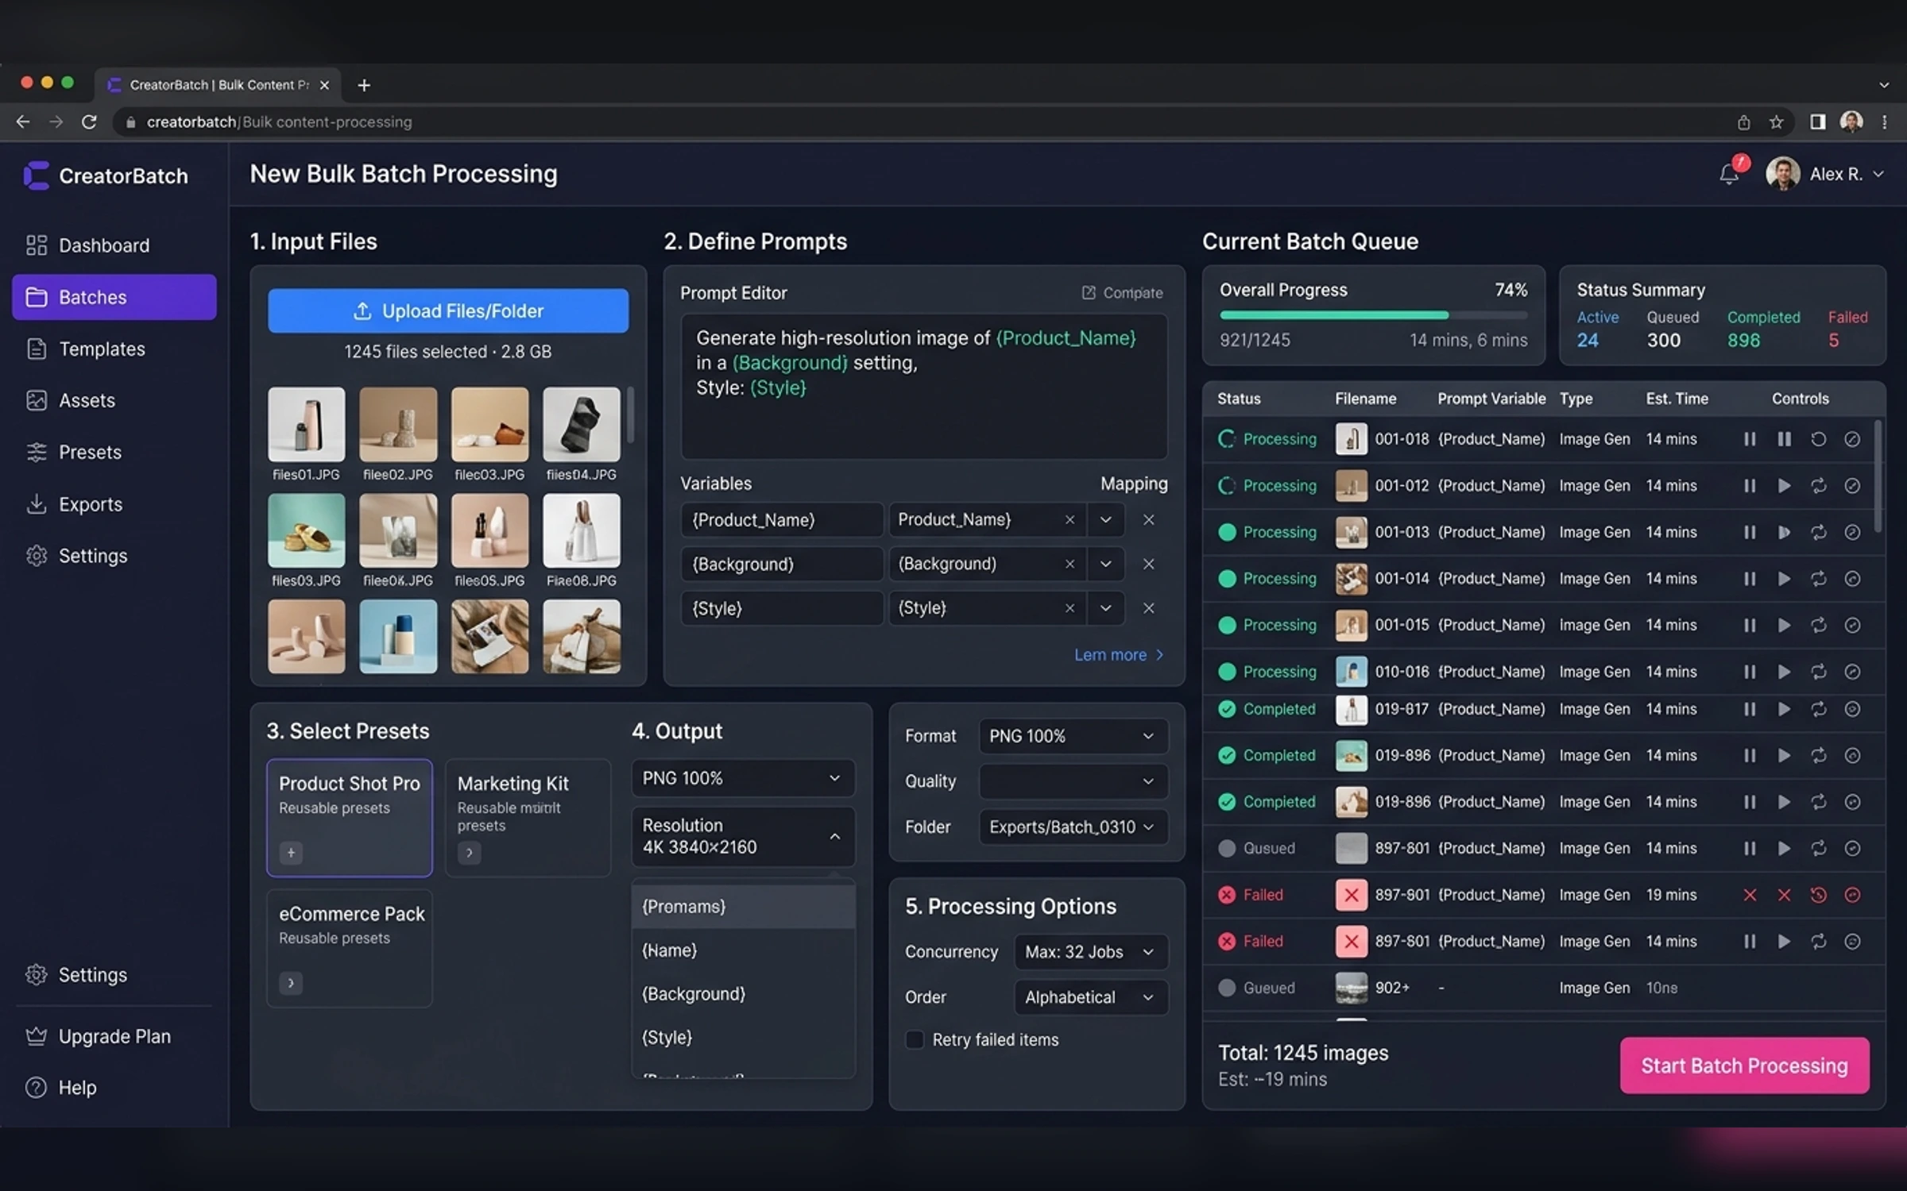Viewport: 1907px width, 1191px height.
Task: Open the Alex R. account menu
Action: 1825,174
